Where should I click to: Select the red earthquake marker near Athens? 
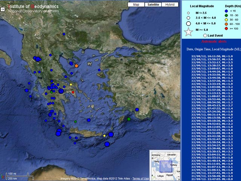click(x=73, y=92)
